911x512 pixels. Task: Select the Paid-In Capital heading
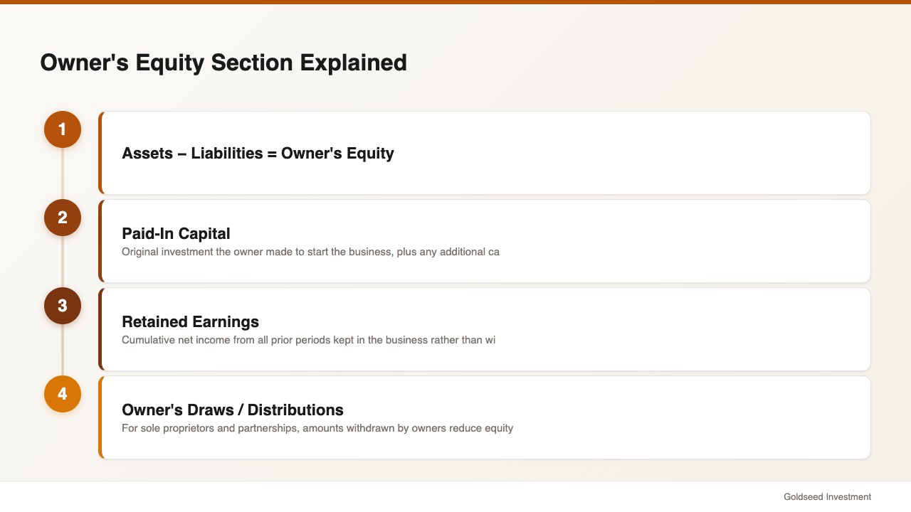(176, 233)
